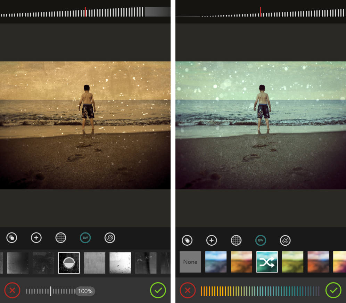Select the spiral icon in right panel
346x303 pixels.
[285, 240]
